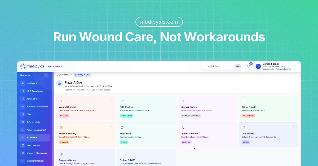Collapse navigation with the hamburger icon
The width and height of the screenshot is (318, 166).
pos(46,75)
